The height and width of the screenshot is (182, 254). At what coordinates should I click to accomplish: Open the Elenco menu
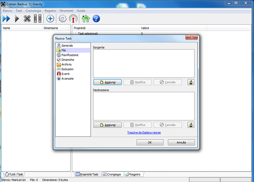pyautogui.click(x=8, y=11)
